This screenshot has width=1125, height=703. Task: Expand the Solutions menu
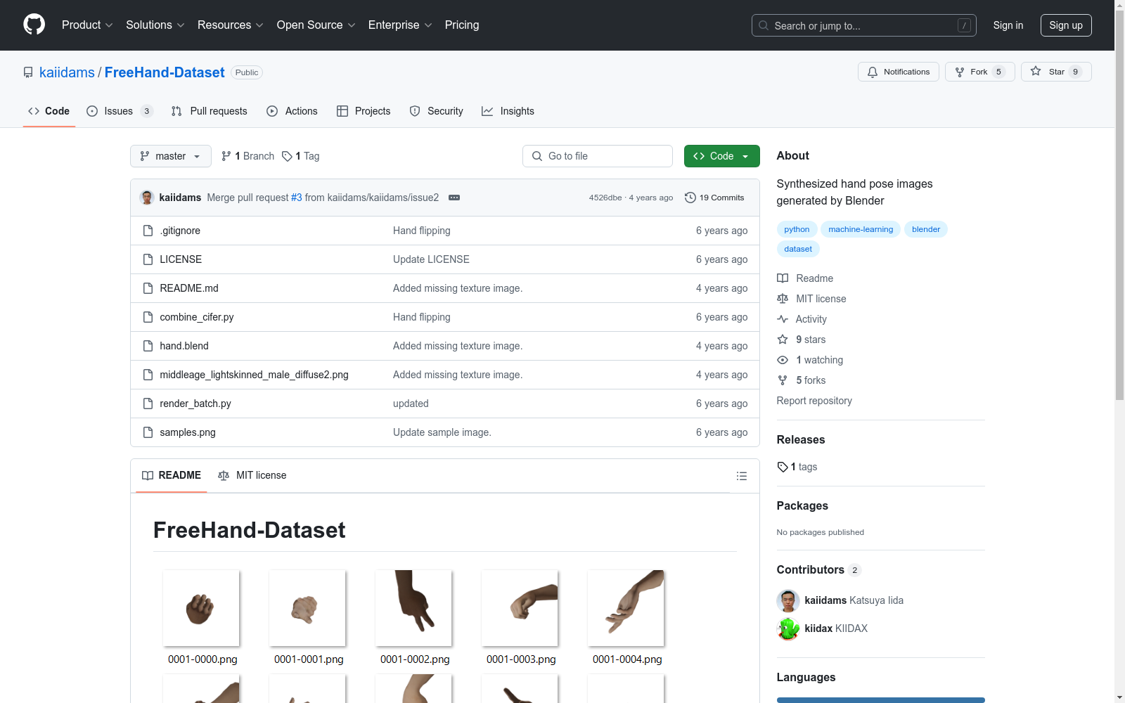coord(155,25)
